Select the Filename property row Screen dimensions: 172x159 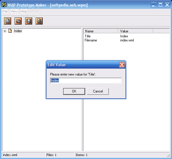[x=126, y=40]
